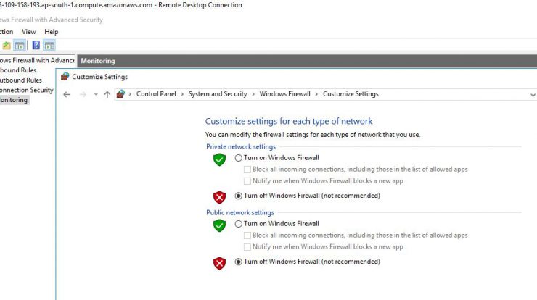Click red shield icon under Public network settings
The width and height of the screenshot is (537, 300).
tap(220, 263)
